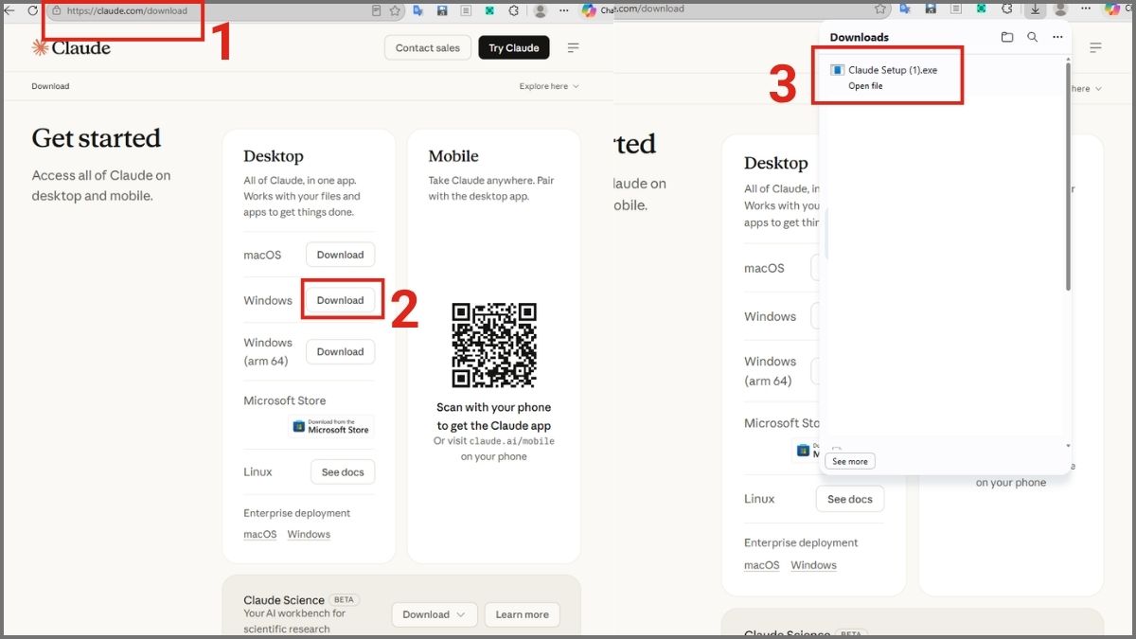1136x639 pixels.
Task: Open the Claude Science Download dropdown
Action: (x=435, y=614)
